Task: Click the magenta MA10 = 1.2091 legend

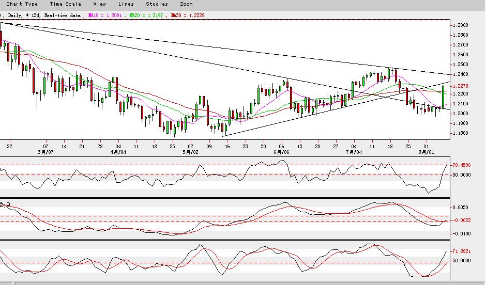Action: tap(106, 15)
